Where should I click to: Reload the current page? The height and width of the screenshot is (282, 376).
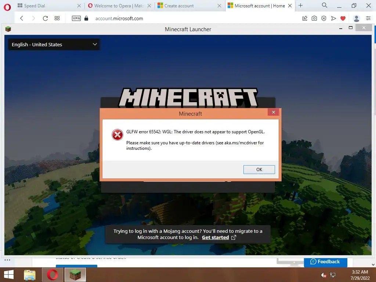coord(45,18)
